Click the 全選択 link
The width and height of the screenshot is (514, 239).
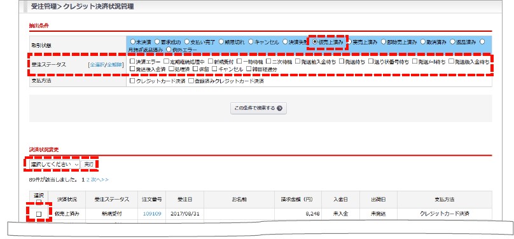click(x=97, y=65)
